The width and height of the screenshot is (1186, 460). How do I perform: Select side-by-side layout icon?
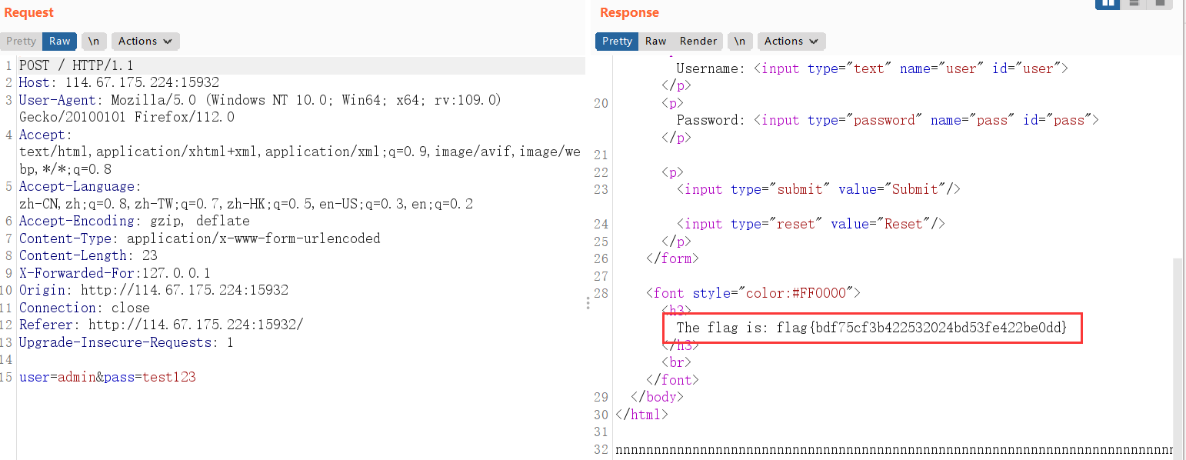point(1108,3)
